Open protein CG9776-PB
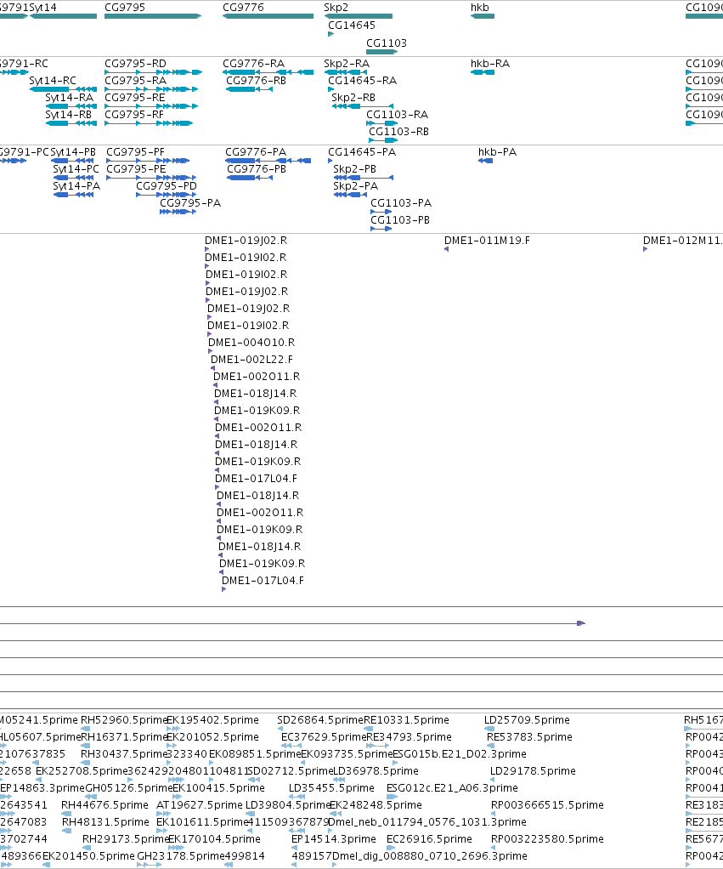This screenshot has height=869, width=723. coord(250,178)
